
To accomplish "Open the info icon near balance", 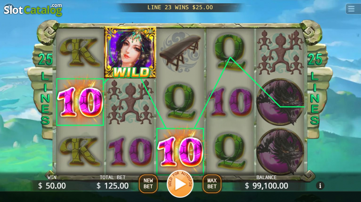I will click(320, 185).
